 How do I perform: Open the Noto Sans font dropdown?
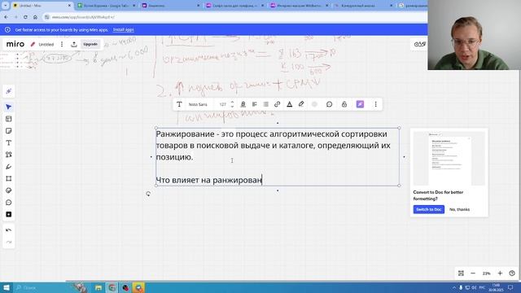click(198, 104)
